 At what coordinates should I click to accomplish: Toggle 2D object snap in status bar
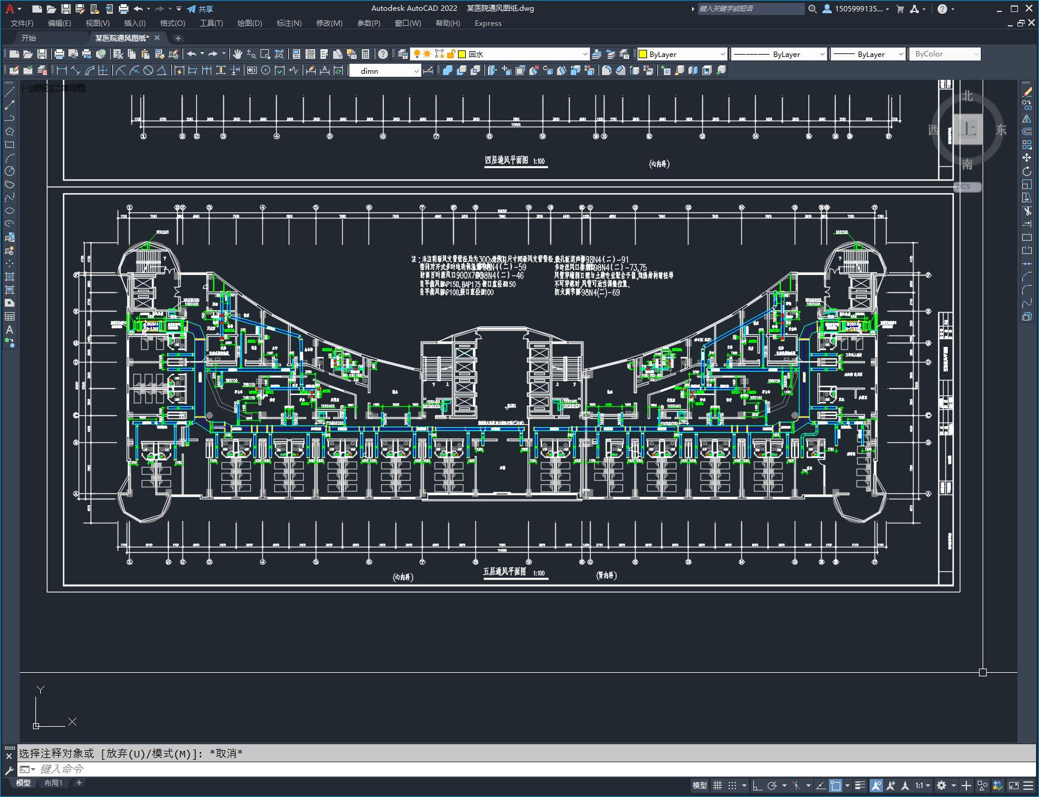click(x=836, y=785)
